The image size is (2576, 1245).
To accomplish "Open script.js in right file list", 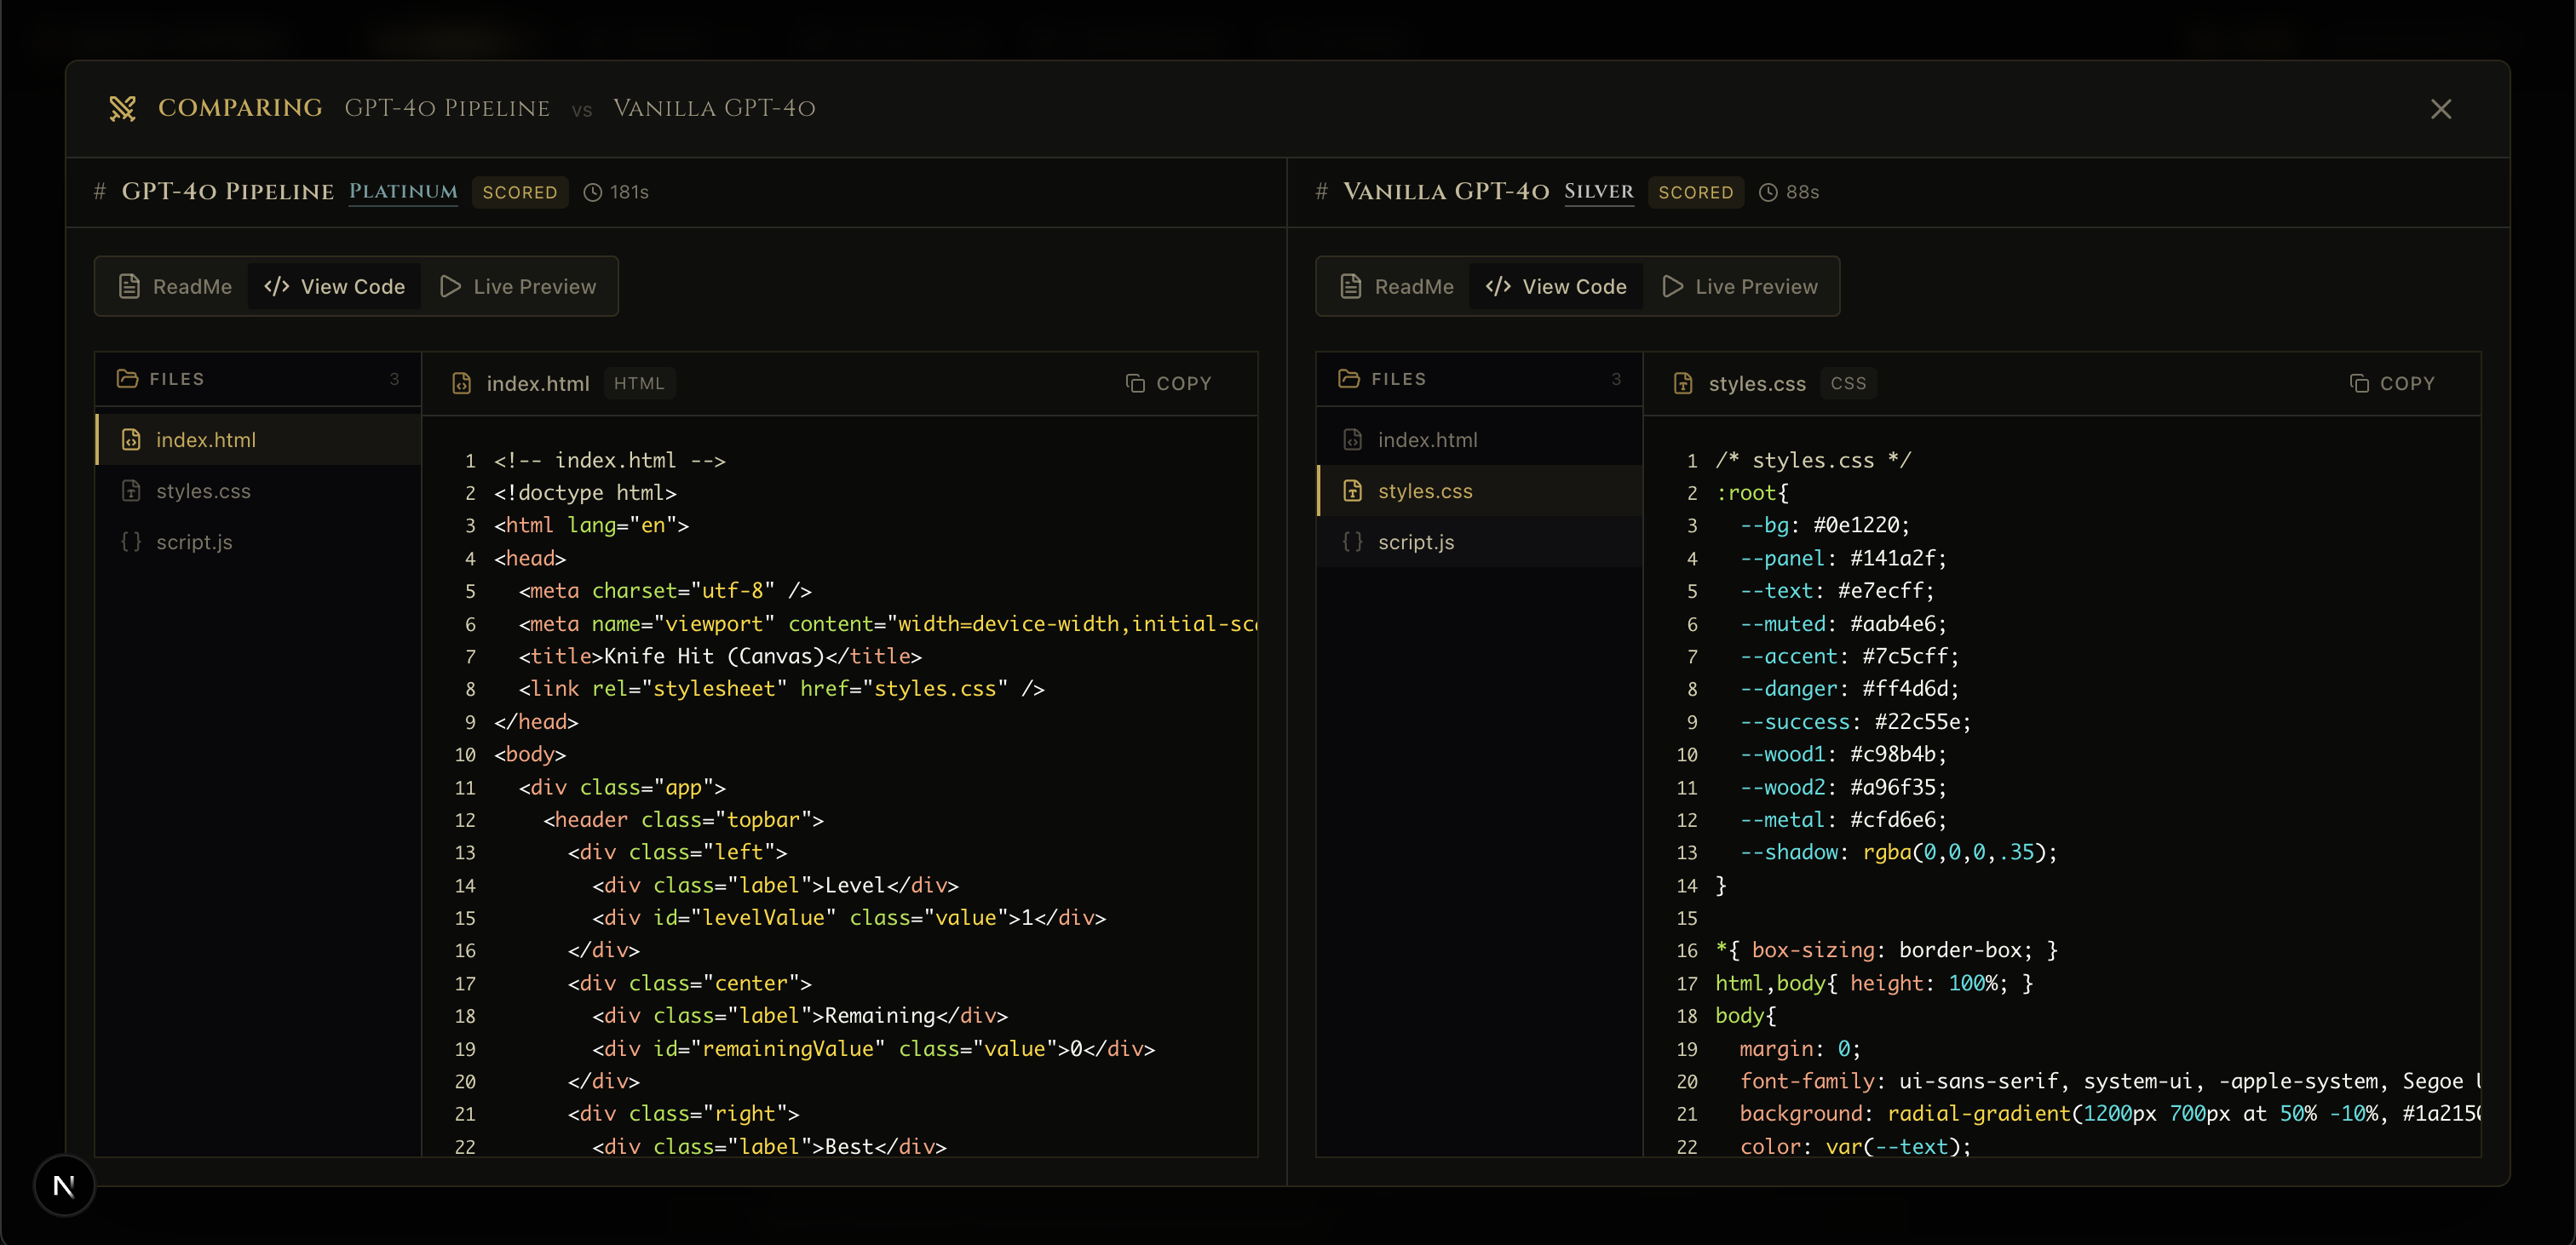I will [1416, 542].
